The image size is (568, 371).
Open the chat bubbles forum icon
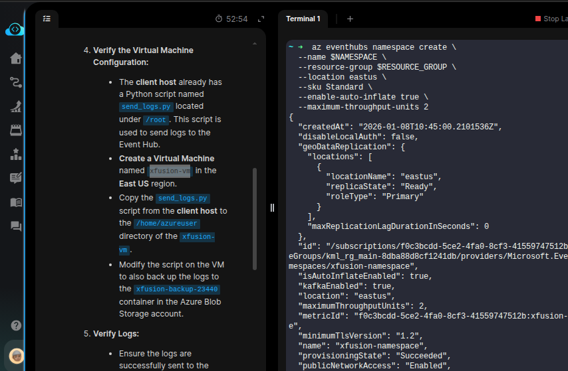tap(16, 226)
